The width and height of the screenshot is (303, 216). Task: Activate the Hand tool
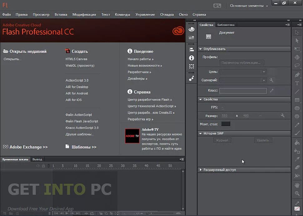(297, 185)
